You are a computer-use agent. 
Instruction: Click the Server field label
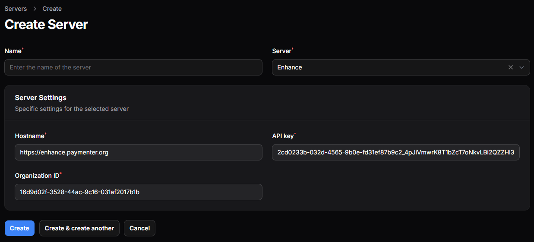pos(281,51)
